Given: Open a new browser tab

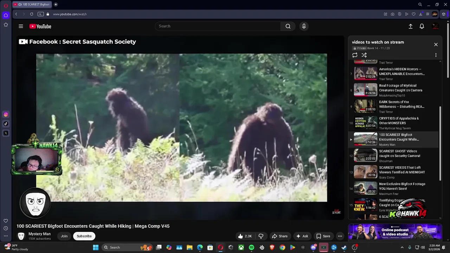Looking at the screenshot, I should pos(56,5).
